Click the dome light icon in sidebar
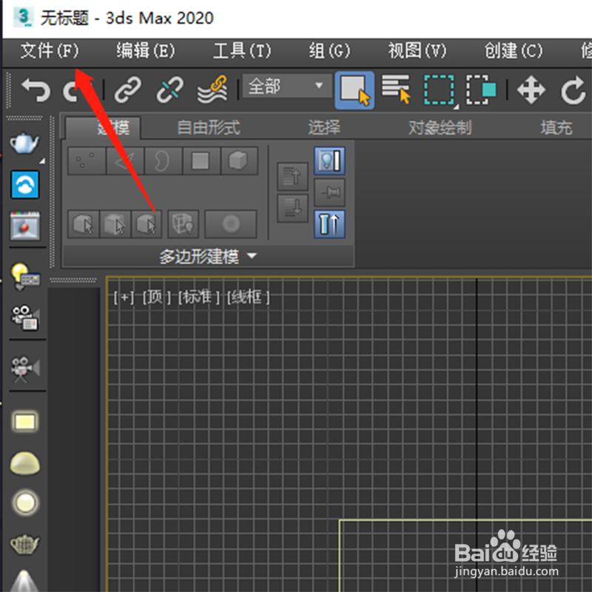 [x=25, y=463]
